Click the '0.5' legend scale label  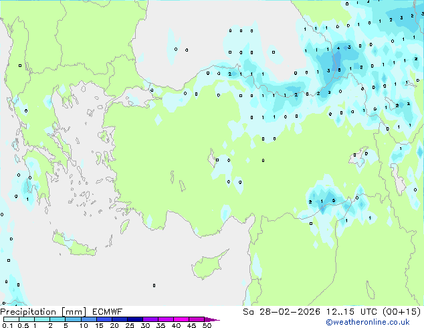pos(23,325)
